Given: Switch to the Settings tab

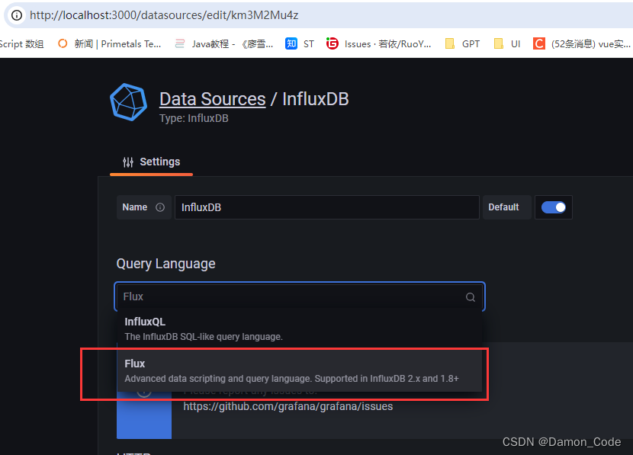Looking at the screenshot, I should 152,162.
